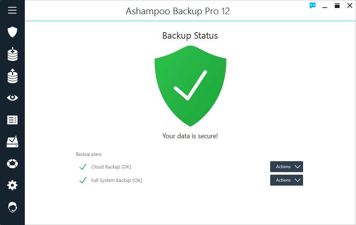Click the headset Support icon
Screen dimensions: 356x225
(x=12, y=207)
